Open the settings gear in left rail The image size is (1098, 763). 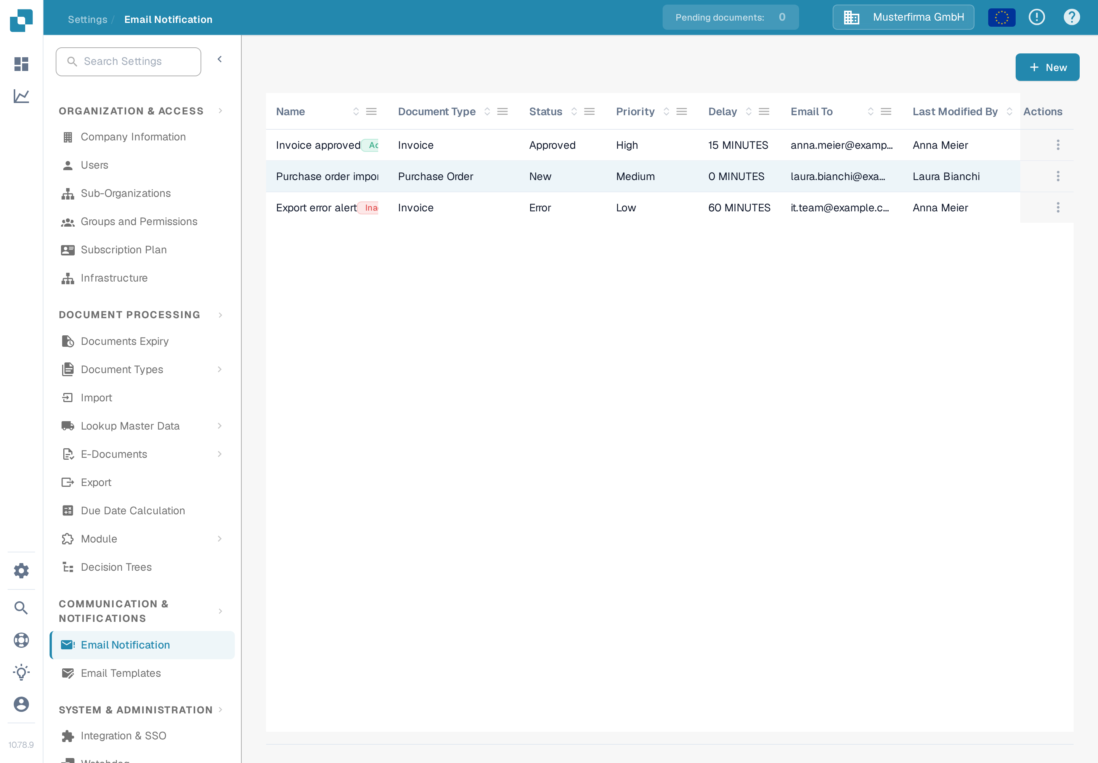coord(21,570)
